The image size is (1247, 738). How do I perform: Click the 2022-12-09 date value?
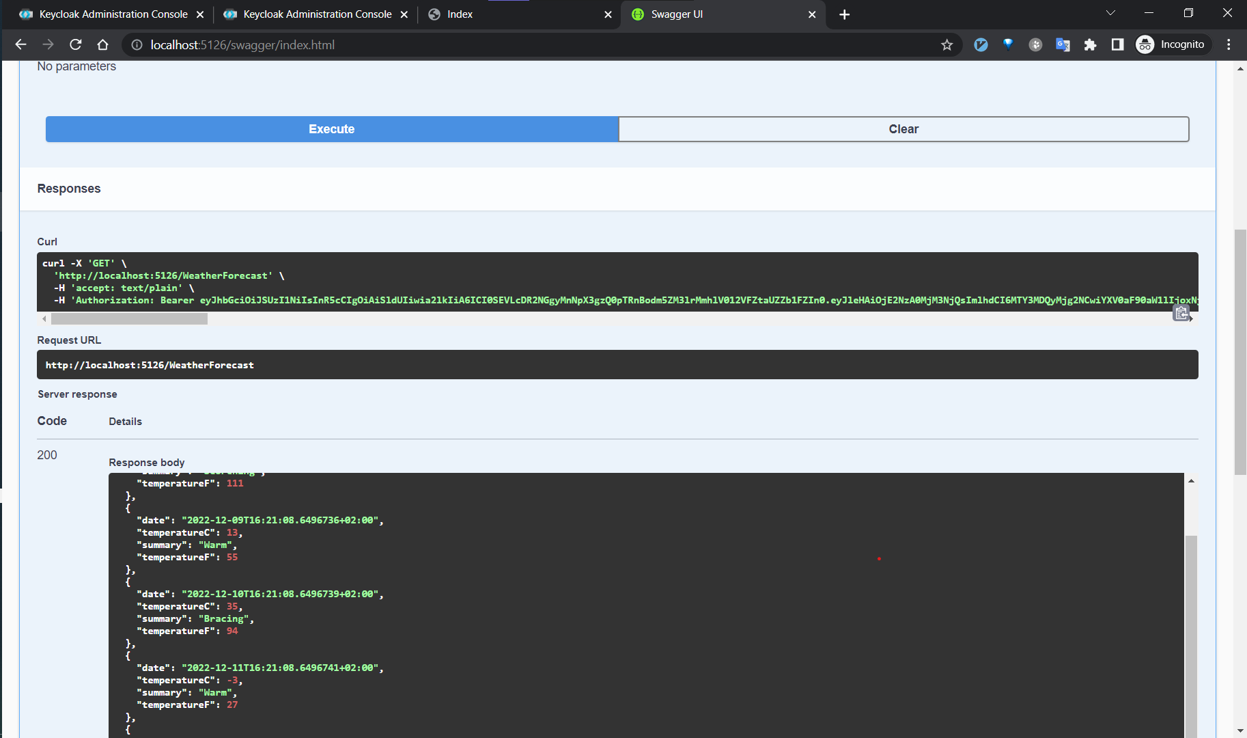(x=280, y=520)
